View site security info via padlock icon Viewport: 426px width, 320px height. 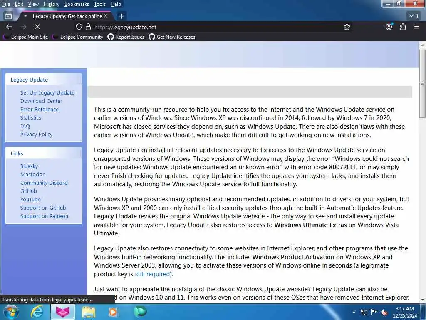pyautogui.click(x=88, y=27)
